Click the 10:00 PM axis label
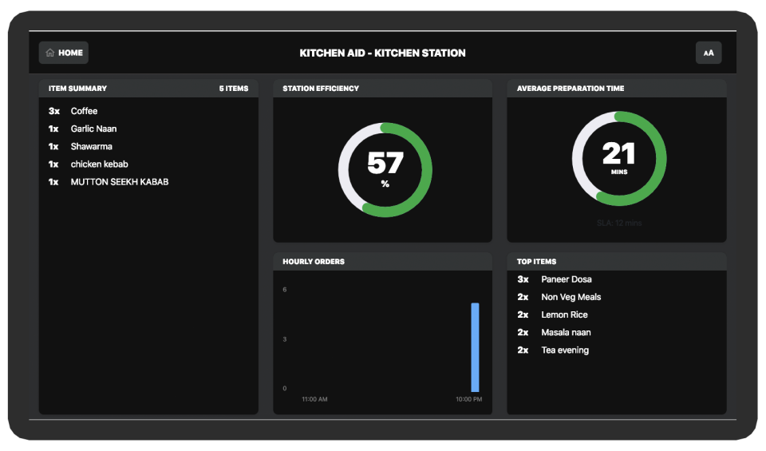Image resolution: width=766 pixels, height=451 pixels. pos(468,399)
